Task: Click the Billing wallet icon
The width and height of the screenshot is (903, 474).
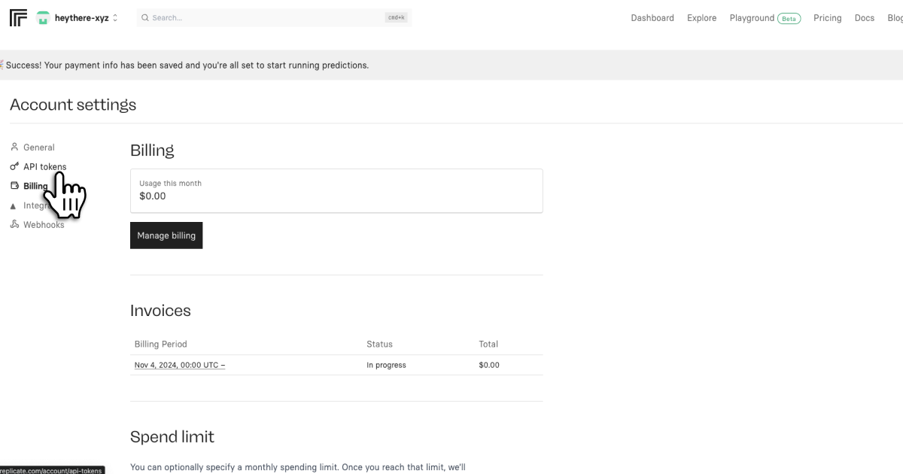Action: pos(14,186)
